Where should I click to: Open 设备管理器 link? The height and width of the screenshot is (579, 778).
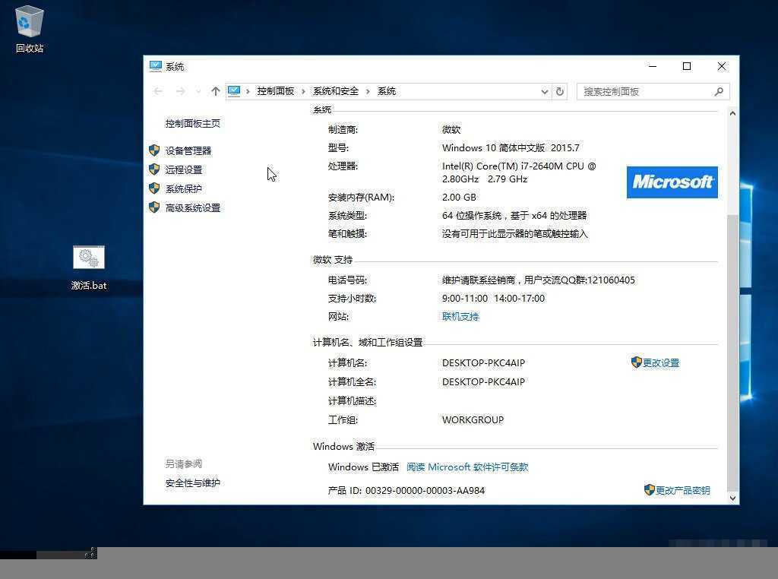pos(188,150)
